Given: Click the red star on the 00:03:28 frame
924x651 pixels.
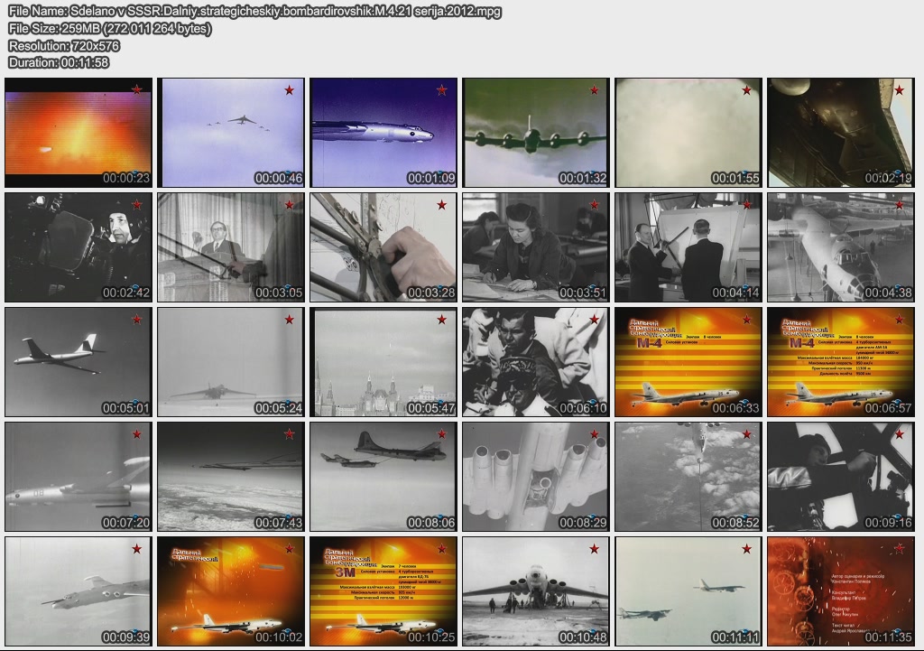Looking at the screenshot, I should pos(441,205).
